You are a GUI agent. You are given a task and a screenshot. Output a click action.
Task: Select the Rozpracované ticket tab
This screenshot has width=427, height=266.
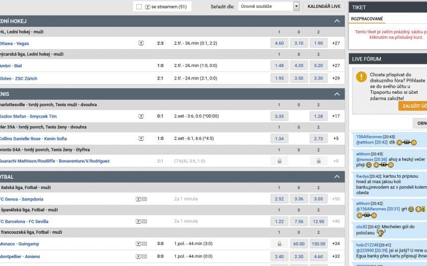(x=367, y=19)
